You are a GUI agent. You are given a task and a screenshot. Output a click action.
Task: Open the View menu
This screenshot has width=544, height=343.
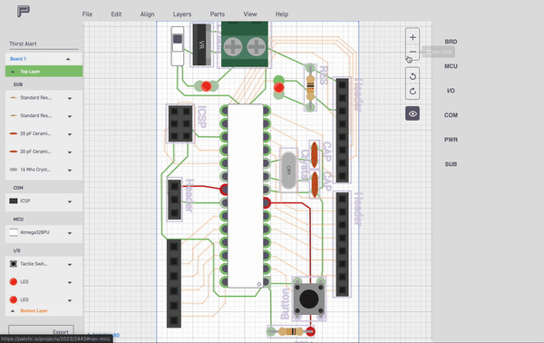tap(250, 15)
